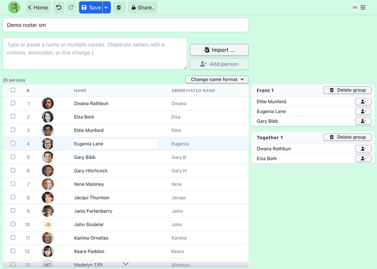Focus the paste names text area
Image resolution: width=377 pixels, height=269 pixels.
[95, 53]
